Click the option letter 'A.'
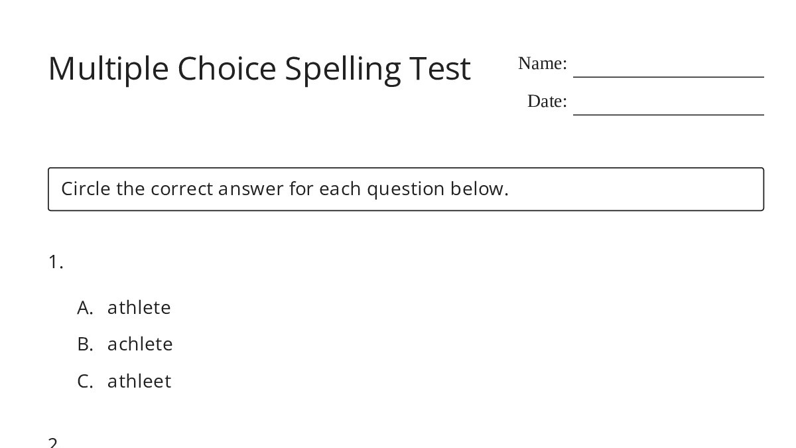This screenshot has width=796, height=448. 86,307
